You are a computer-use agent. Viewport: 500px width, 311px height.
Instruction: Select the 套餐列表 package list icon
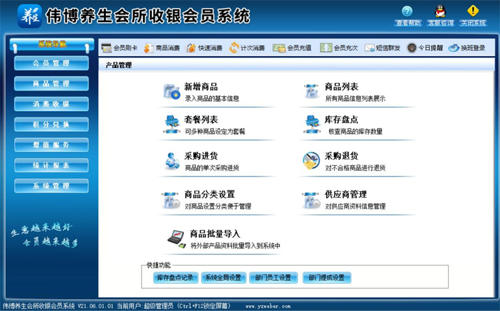click(171, 124)
